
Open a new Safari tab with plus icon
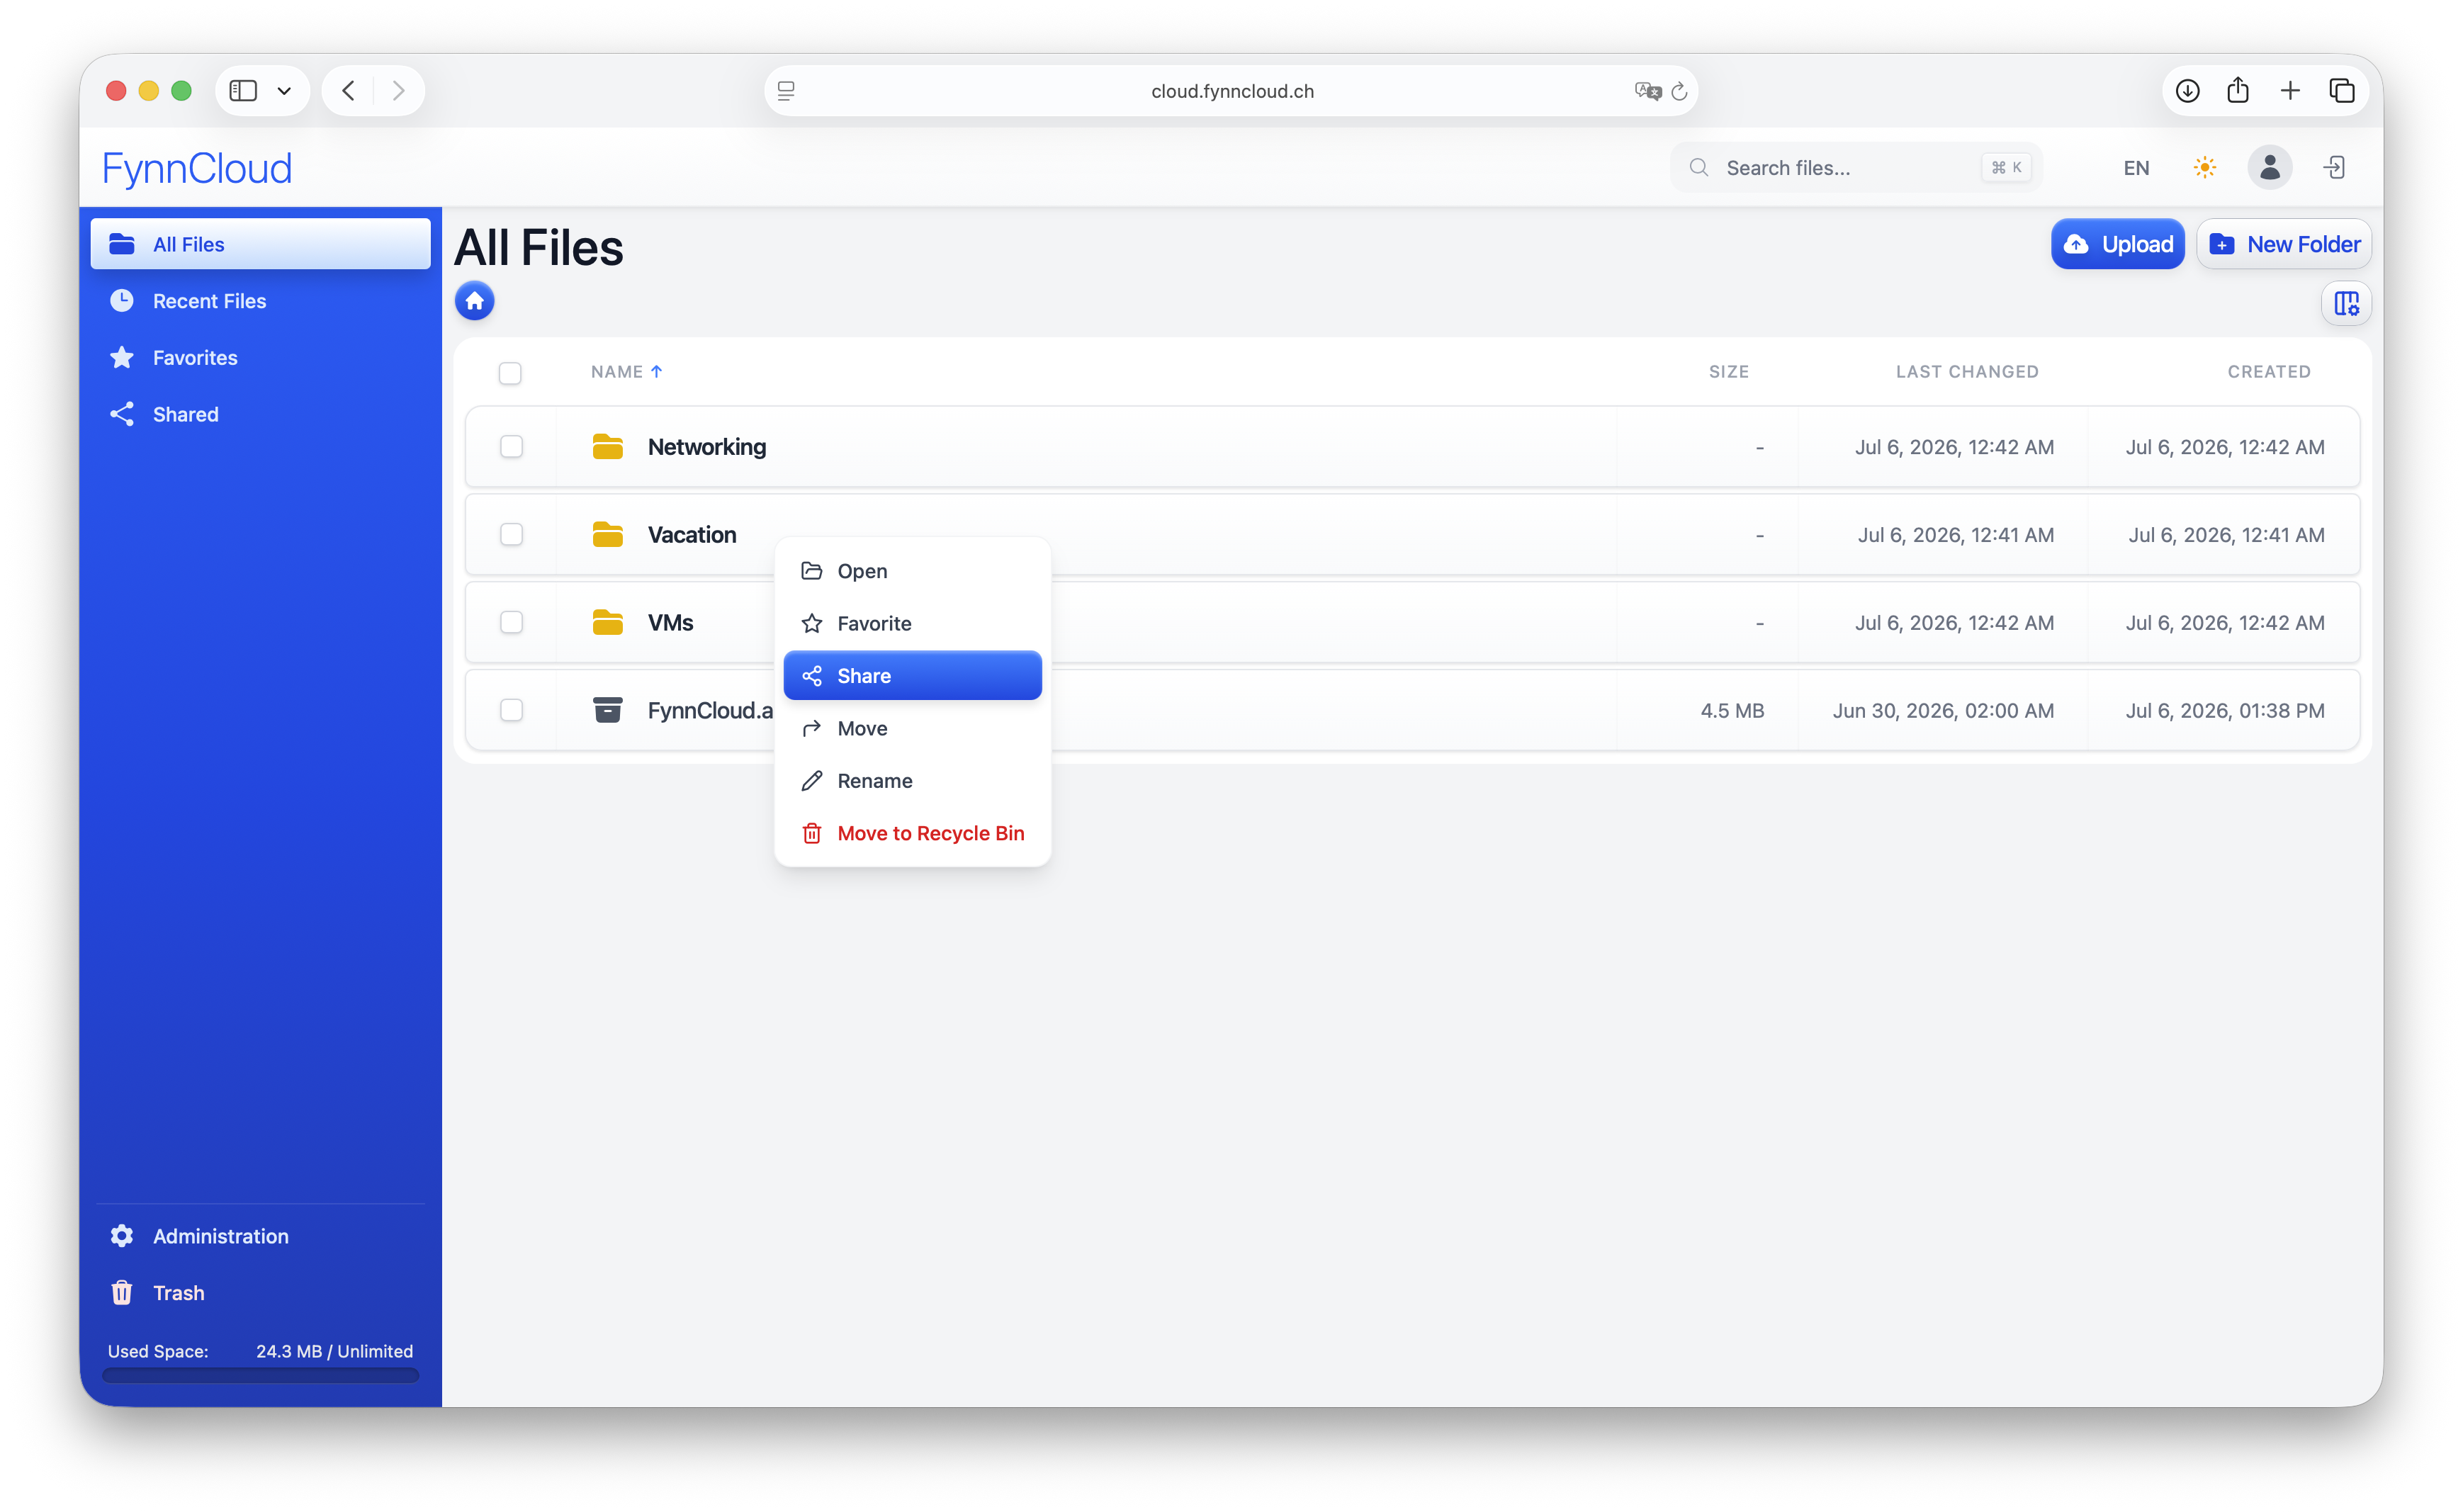[x=2290, y=91]
